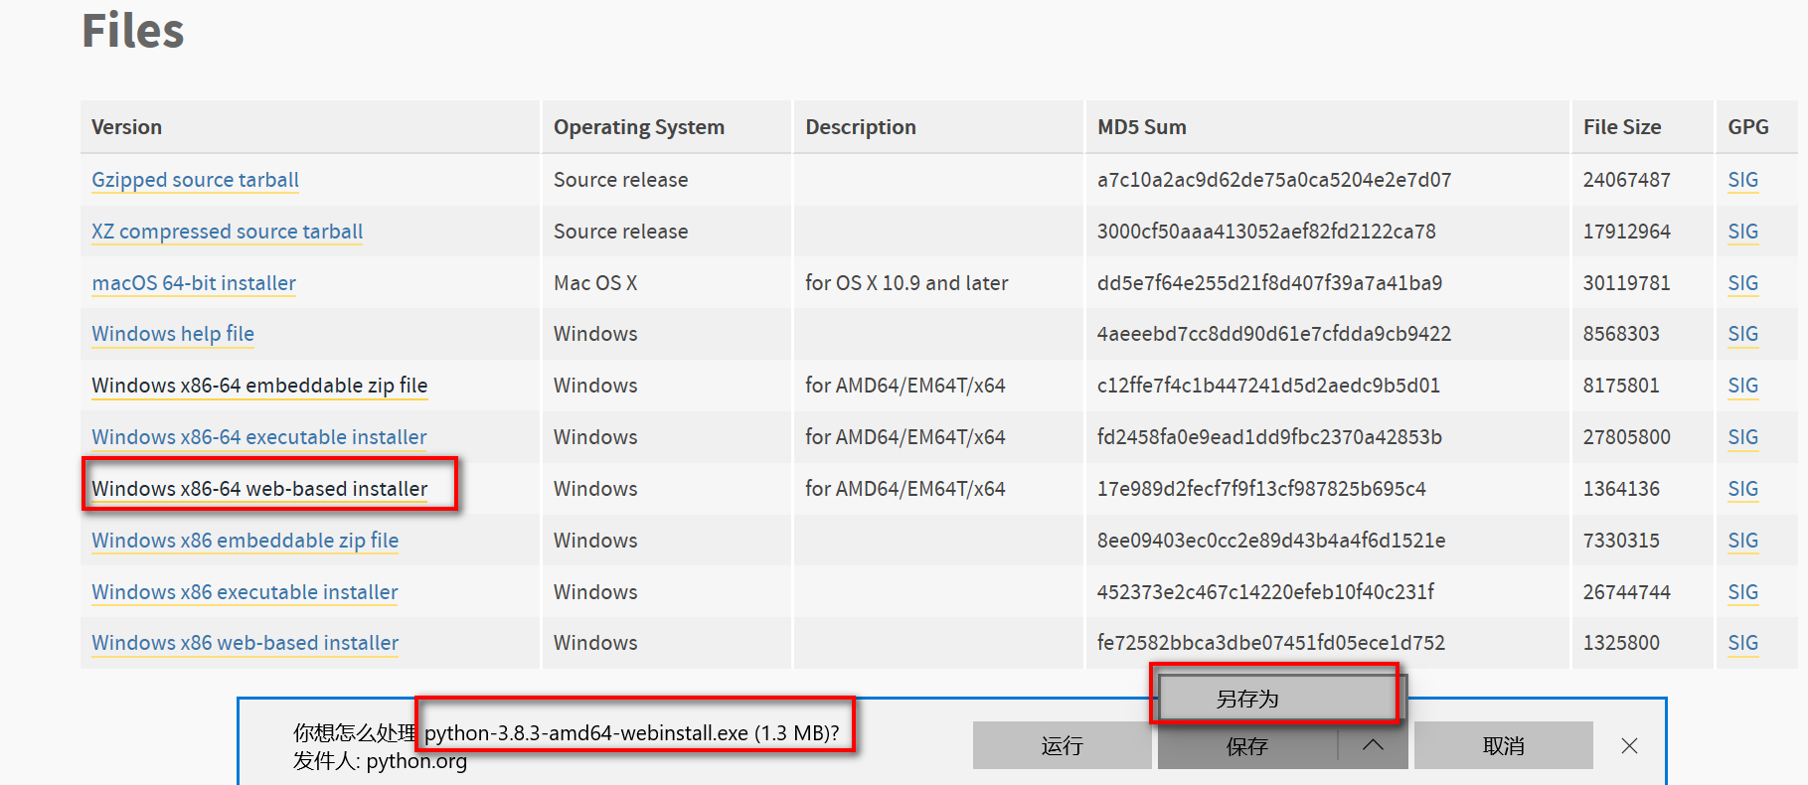Open SIG for x86 web-based installer row
This screenshot has height=785, width=1808.
1742,643
